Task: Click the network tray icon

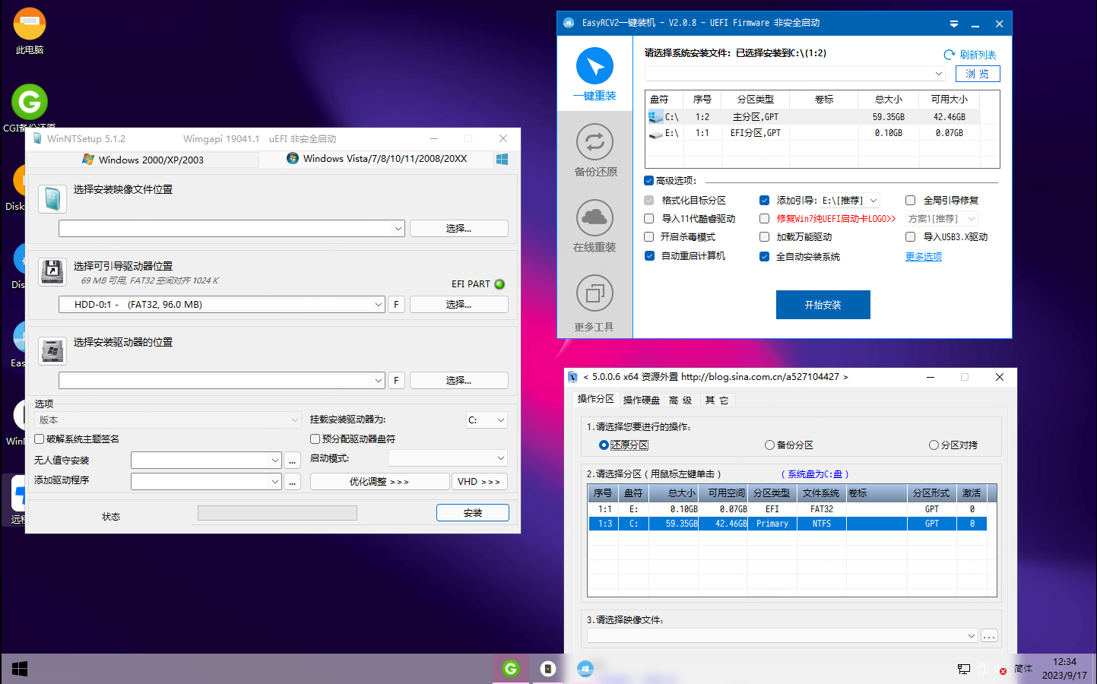Action: pos(964,670)
